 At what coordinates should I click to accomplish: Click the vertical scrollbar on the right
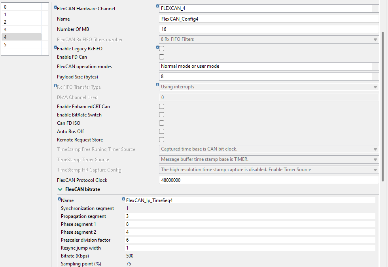click(382, 107)
